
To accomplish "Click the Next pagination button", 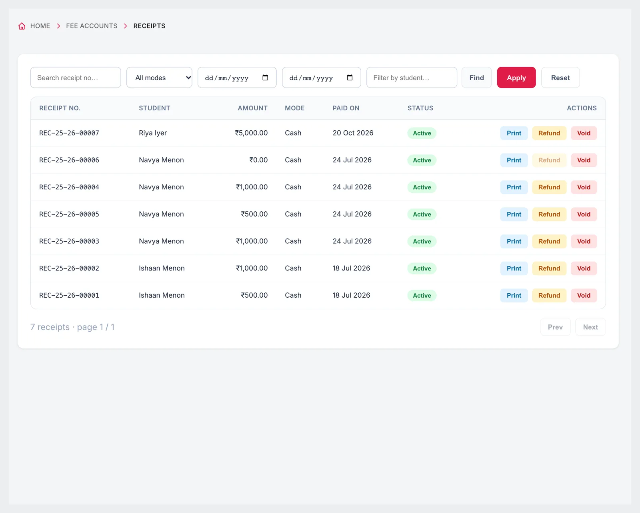I will click(x=590, y=327).
